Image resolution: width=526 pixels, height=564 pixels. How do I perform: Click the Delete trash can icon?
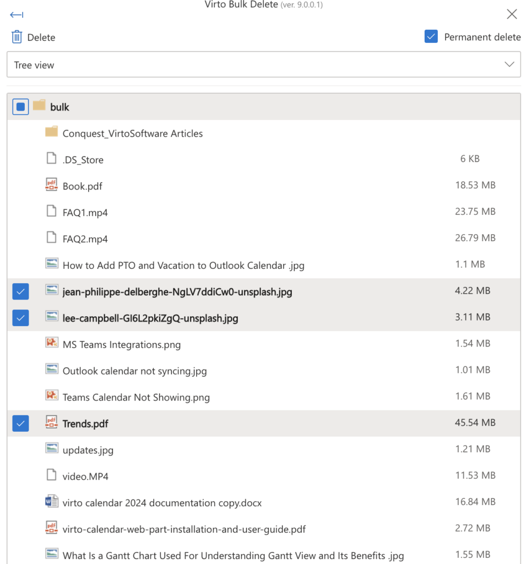17,37
